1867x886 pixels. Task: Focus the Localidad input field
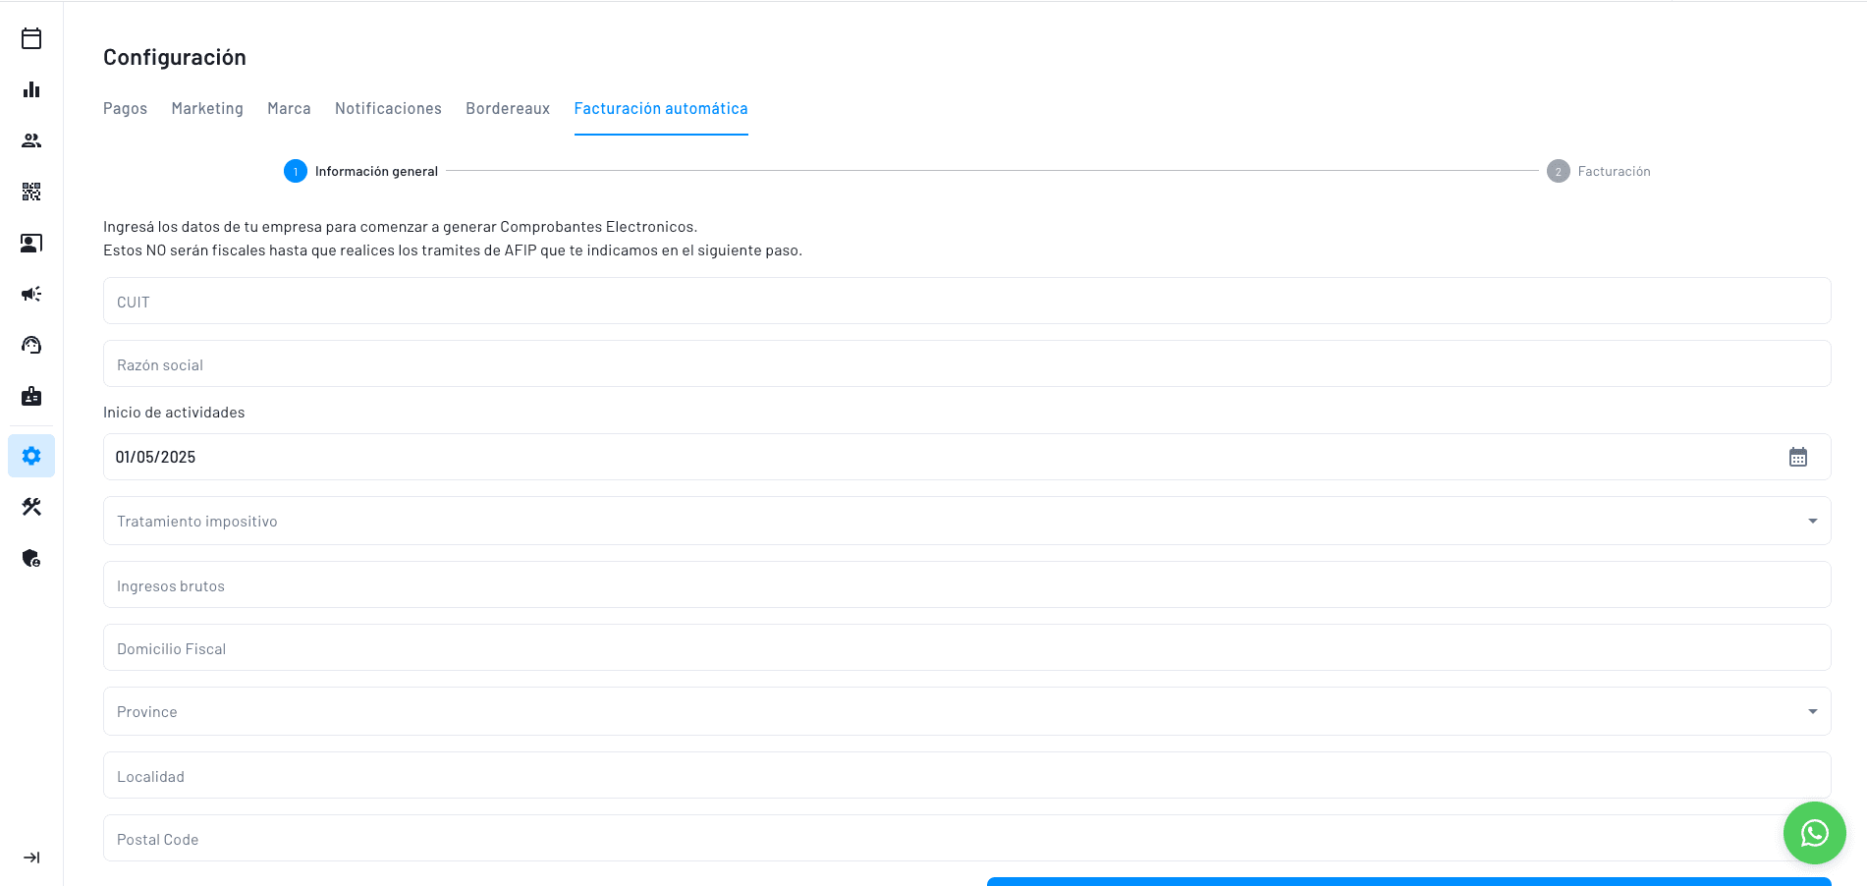[x=966, y=775]
